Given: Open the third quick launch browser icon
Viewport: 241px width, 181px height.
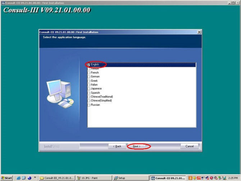Looking at the screenshot, I should tap(29, 178).
